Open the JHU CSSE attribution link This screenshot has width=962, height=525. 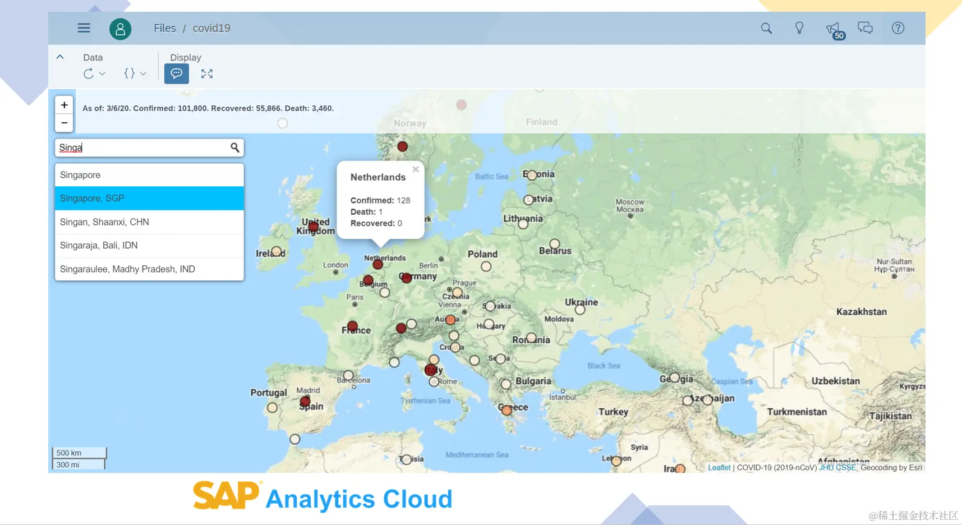pyautogui.click(x=837, y=467)
